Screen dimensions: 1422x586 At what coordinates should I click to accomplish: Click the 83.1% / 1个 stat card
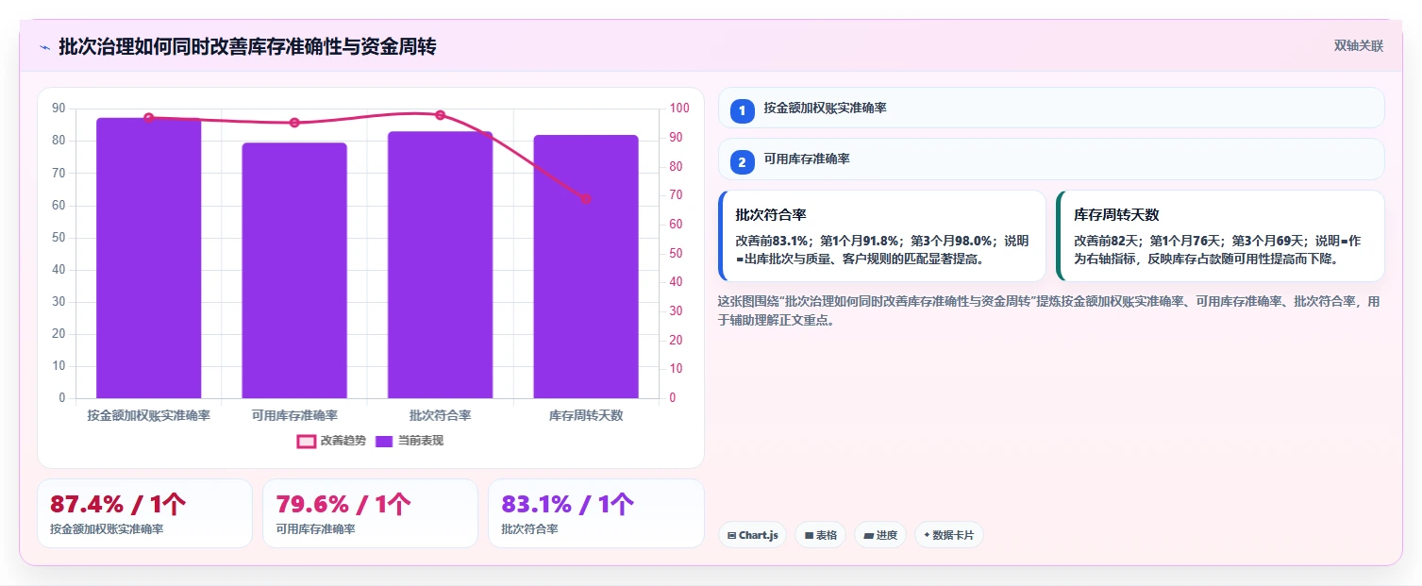coord(595,513)
